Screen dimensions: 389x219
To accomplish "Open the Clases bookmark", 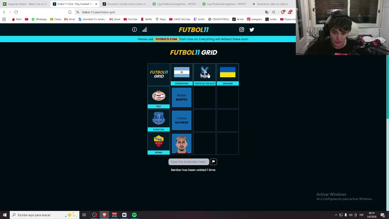I will pos(56,19).
